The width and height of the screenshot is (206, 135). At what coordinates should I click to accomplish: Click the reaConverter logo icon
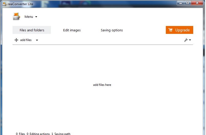pos(16,16)
